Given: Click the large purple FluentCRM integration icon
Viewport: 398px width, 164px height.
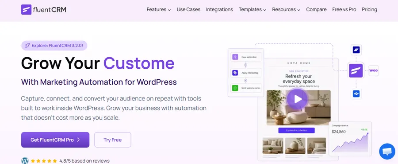Looking at the screenshot, I should point(356,70).
